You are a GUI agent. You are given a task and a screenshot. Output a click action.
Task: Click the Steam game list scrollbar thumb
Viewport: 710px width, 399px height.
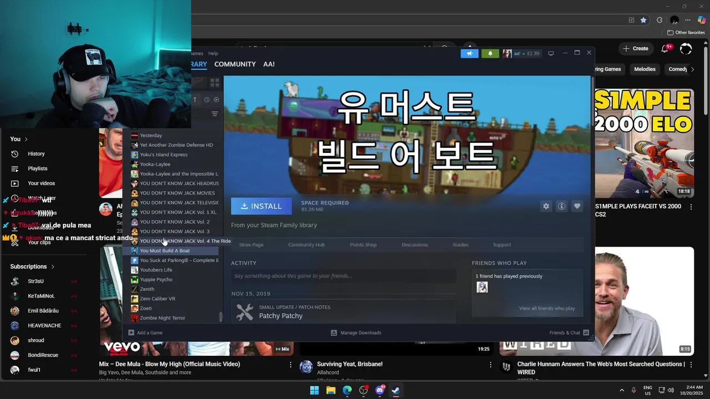coord(221,317)
